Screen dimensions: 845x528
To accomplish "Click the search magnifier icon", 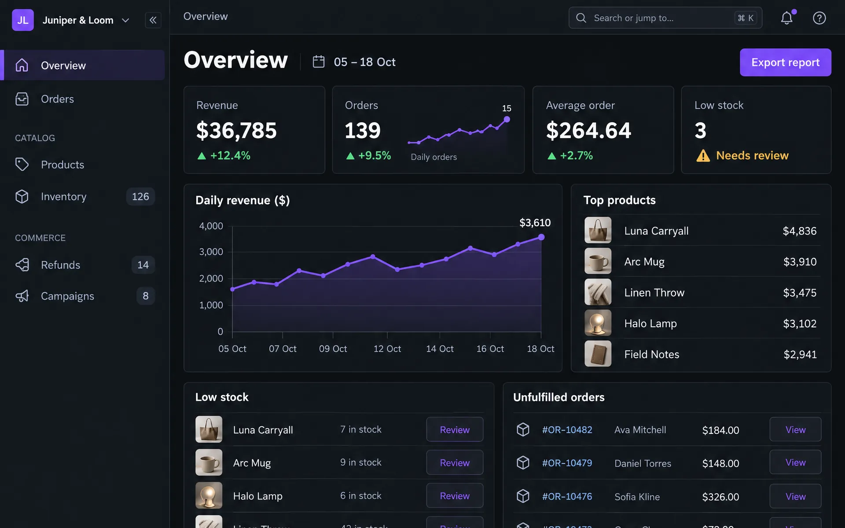I will pyautogui.click(x=581, y=18).
